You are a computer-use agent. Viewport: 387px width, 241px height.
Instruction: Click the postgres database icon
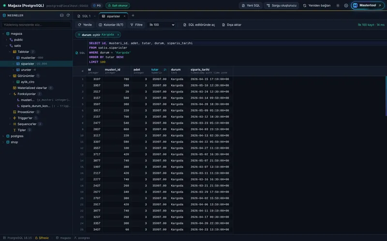point(8,136)
